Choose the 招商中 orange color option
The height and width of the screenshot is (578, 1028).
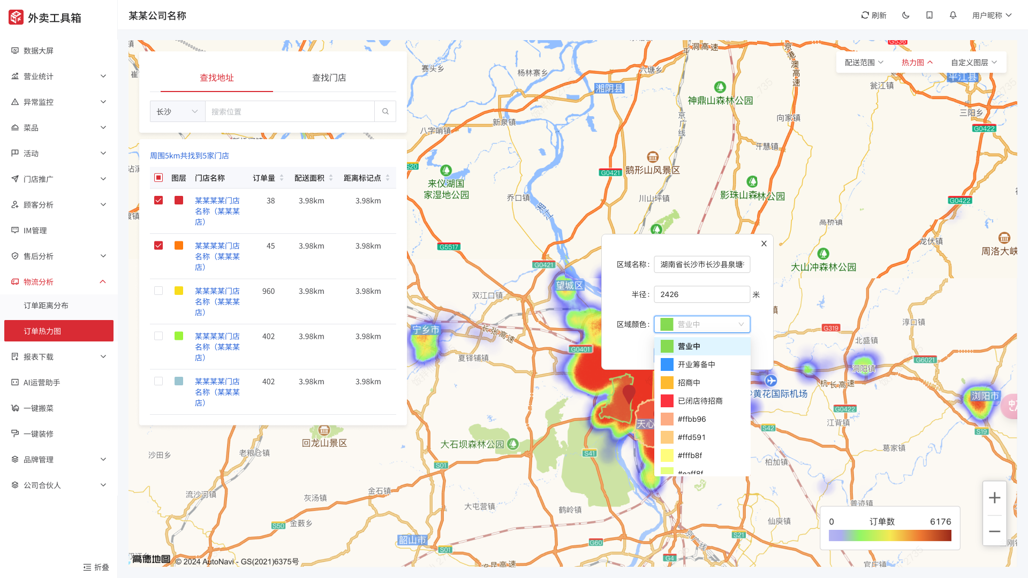(689, 383)
